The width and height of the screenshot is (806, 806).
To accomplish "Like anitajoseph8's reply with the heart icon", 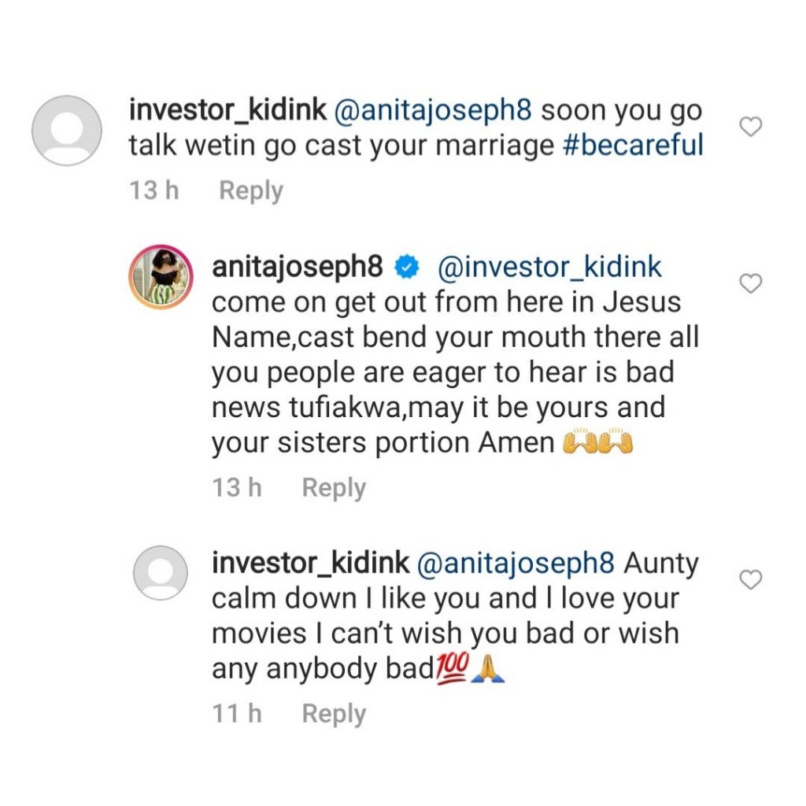I will pos(752,283).
